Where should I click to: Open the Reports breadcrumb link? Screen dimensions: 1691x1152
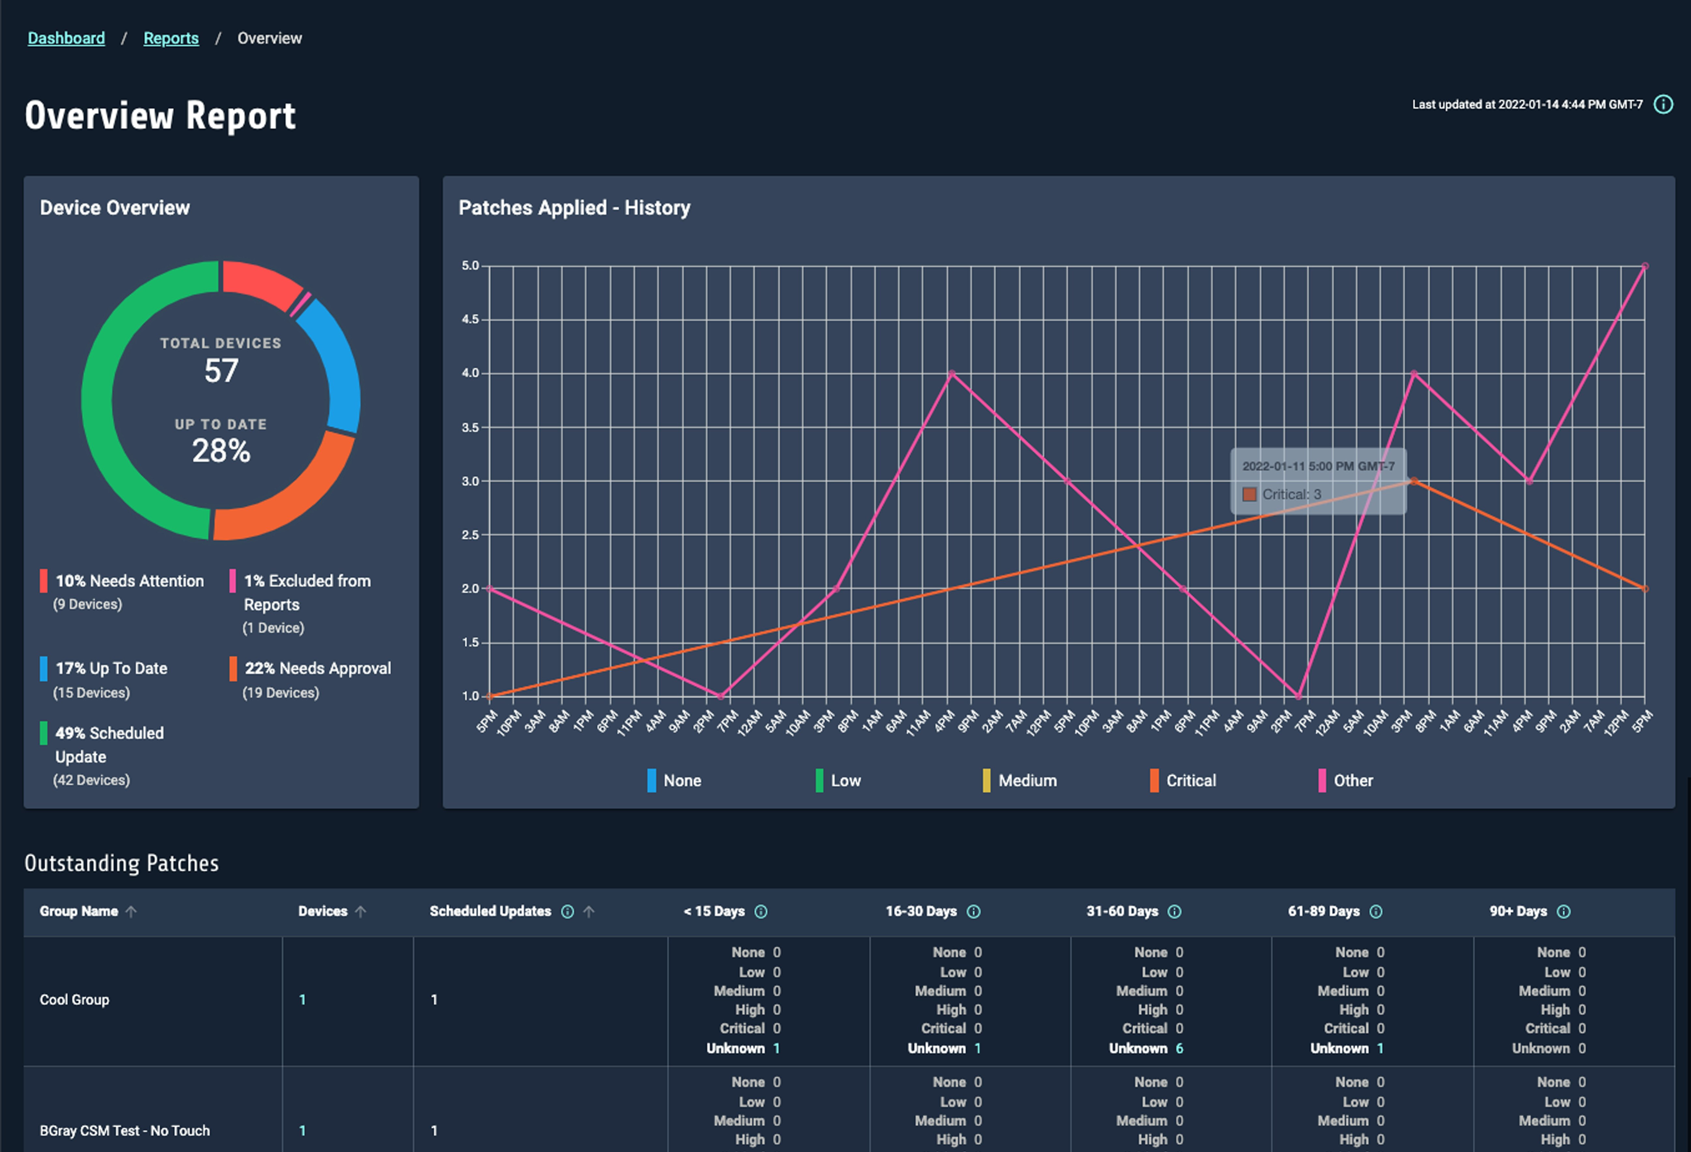(171, 38)
